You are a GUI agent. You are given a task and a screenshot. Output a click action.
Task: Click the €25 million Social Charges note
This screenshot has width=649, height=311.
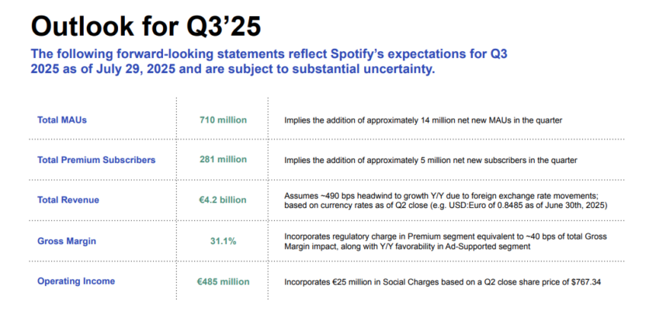tap(442, 282)
